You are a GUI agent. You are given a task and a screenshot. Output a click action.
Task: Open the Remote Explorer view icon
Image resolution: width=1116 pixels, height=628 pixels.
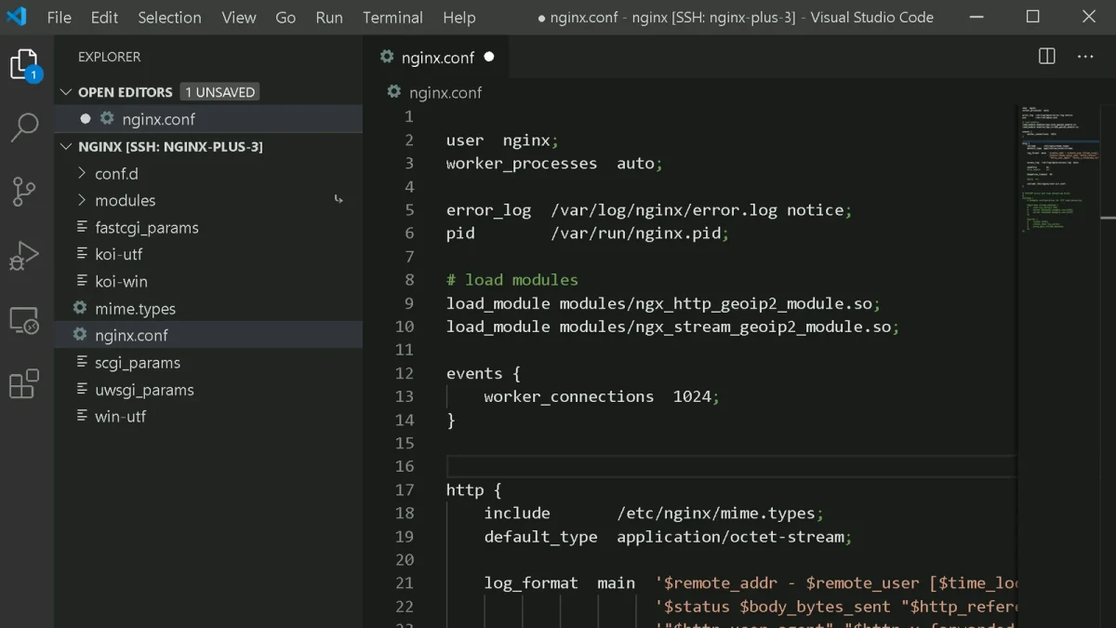pos(24,320)
